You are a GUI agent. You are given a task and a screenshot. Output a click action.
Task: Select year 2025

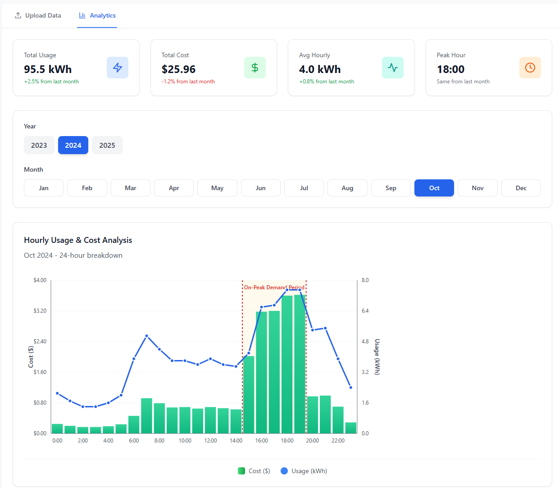(x=107, y=145)
